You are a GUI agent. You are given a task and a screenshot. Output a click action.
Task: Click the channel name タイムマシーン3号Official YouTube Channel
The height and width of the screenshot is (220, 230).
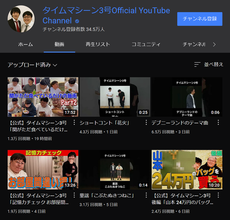106,15
